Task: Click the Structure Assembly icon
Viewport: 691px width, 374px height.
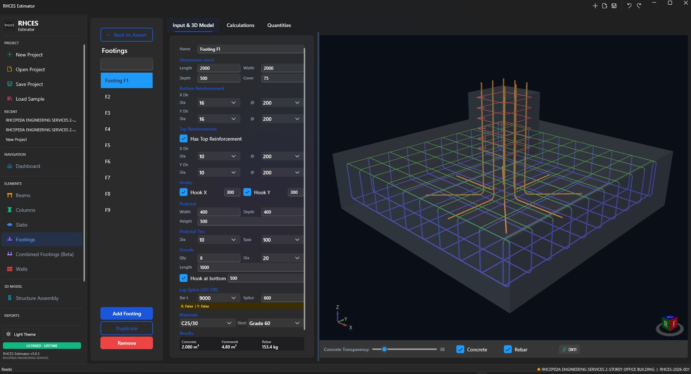Action: (10, 298)
